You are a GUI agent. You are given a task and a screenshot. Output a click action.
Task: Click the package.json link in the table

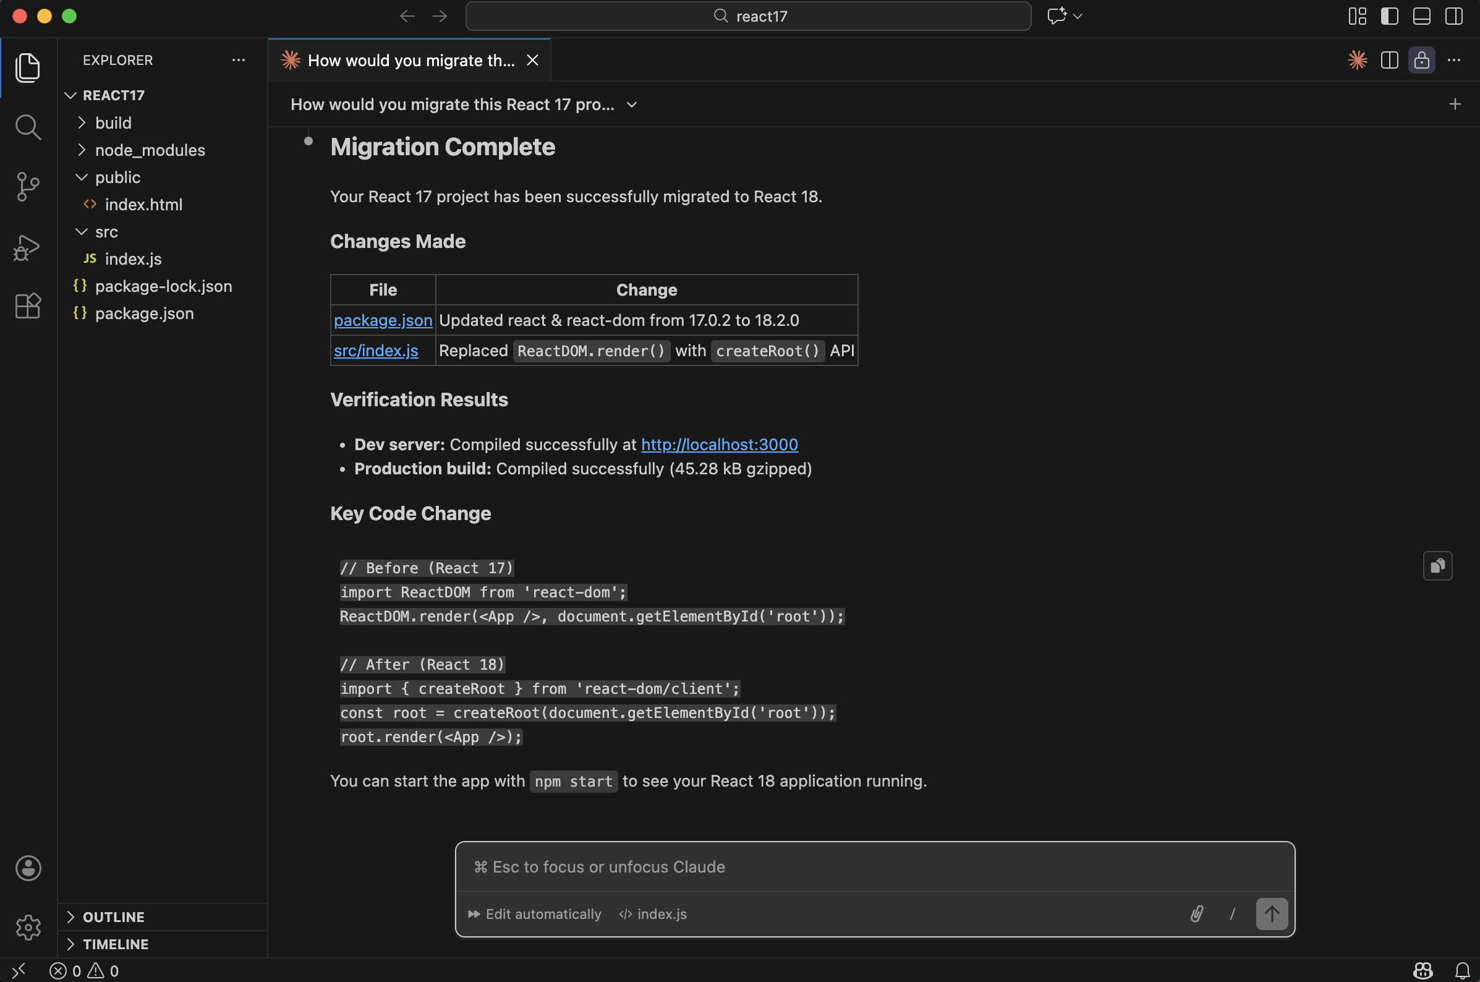383,320
